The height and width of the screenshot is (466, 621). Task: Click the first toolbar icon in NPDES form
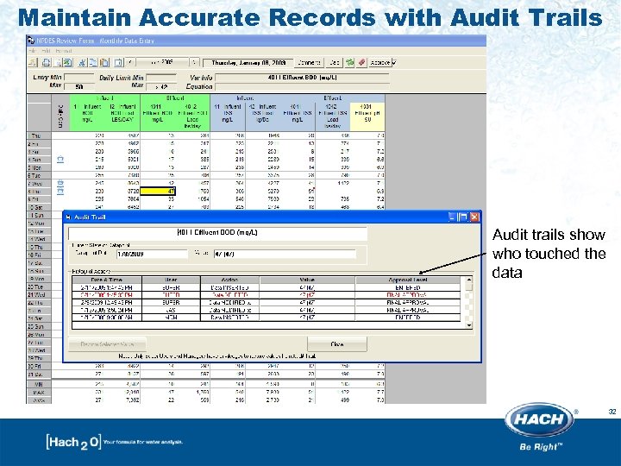click(x=33, y=62)
